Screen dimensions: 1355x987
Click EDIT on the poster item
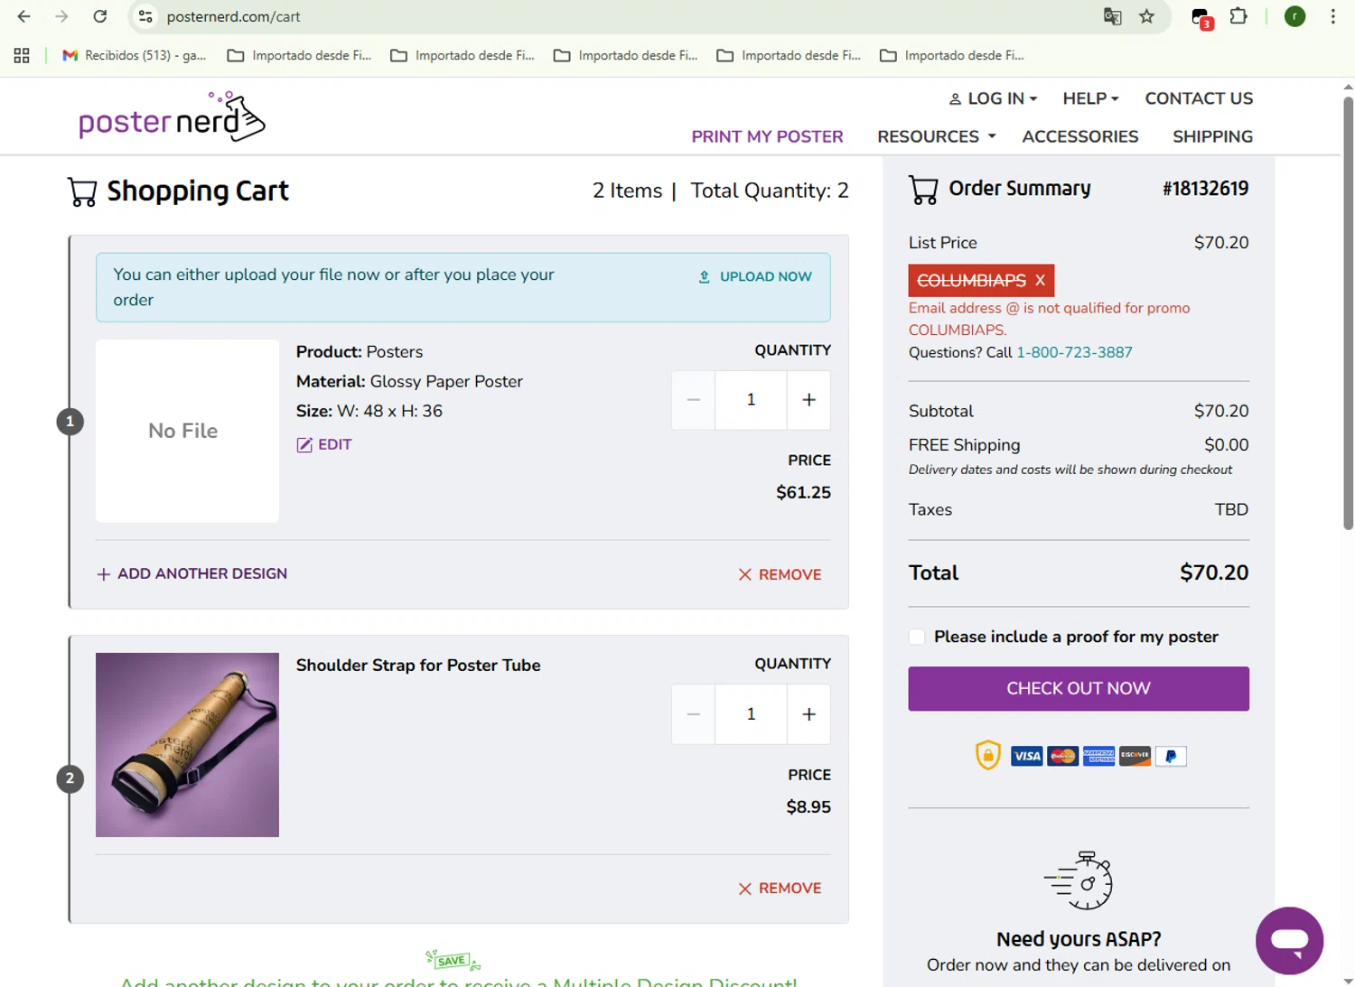[324, 444]
